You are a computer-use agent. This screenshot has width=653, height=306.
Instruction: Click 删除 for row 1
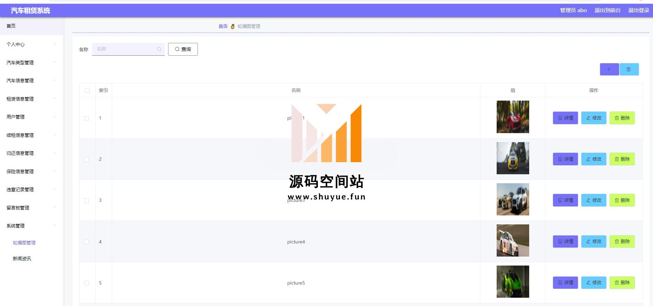point(622,118)
